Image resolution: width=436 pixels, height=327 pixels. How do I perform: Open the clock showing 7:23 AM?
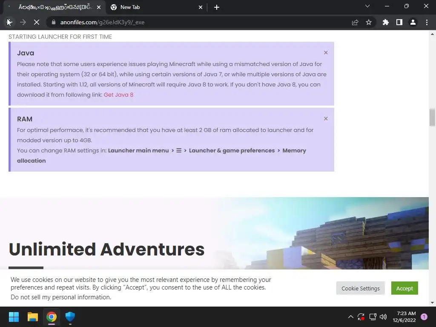(404, 317)
